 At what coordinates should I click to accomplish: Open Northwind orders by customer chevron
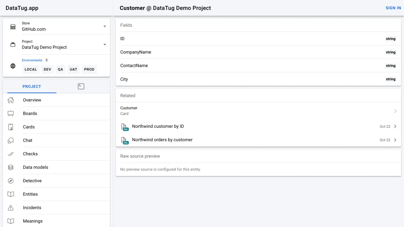[395, 140]
